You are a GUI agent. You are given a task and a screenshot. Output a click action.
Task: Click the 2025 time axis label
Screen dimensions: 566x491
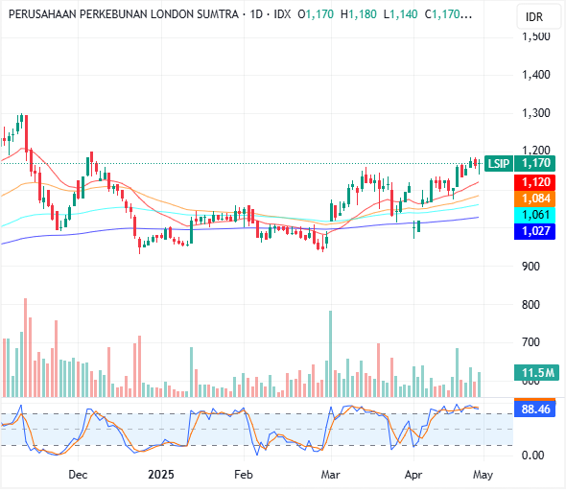click(161, 475)
